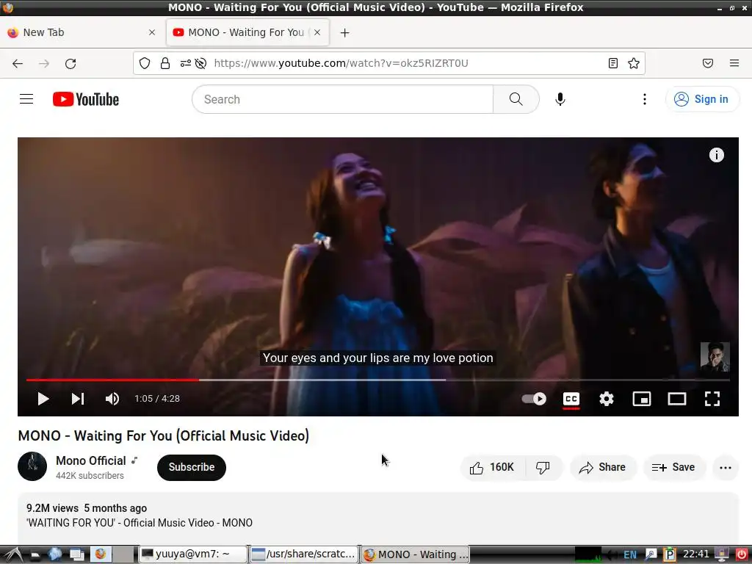Toggle Reader View
The height and width of the screenshot is (564, 752).
(x=613, y=63)
